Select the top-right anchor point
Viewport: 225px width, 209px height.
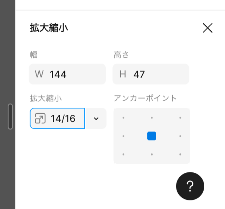pos(180,118)
